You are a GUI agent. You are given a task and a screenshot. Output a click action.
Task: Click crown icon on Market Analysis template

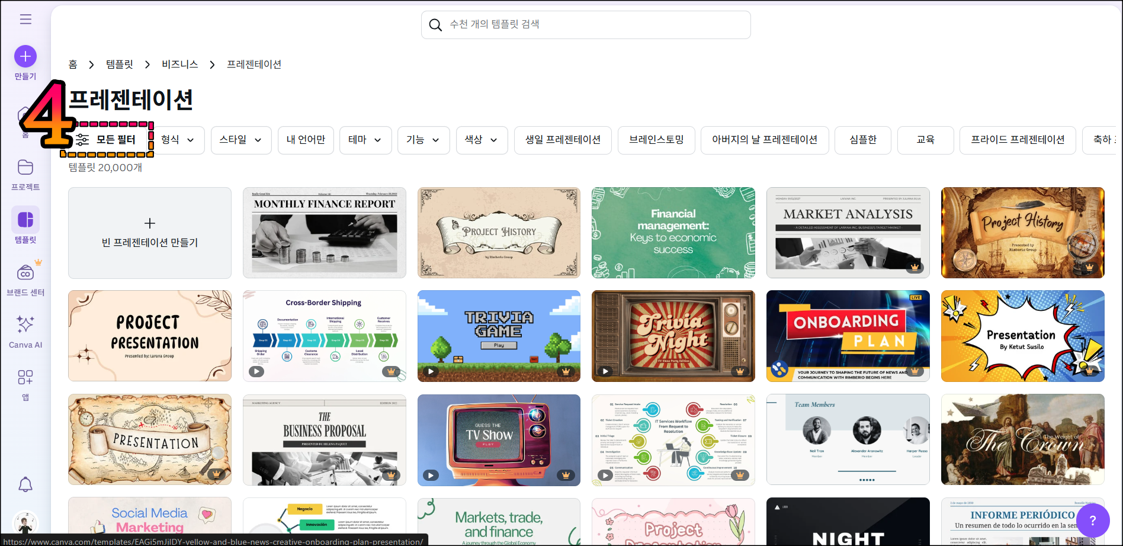[915, 267]
